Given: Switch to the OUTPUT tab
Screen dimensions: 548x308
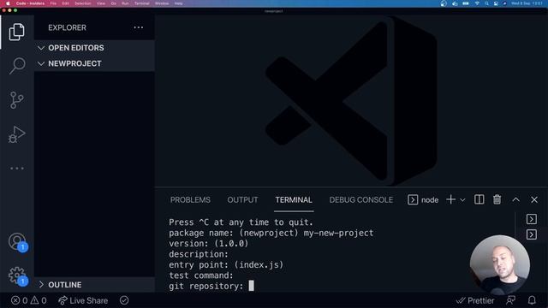Looking at the screenshot, I should pyautogui.click(x=242, y=199).
